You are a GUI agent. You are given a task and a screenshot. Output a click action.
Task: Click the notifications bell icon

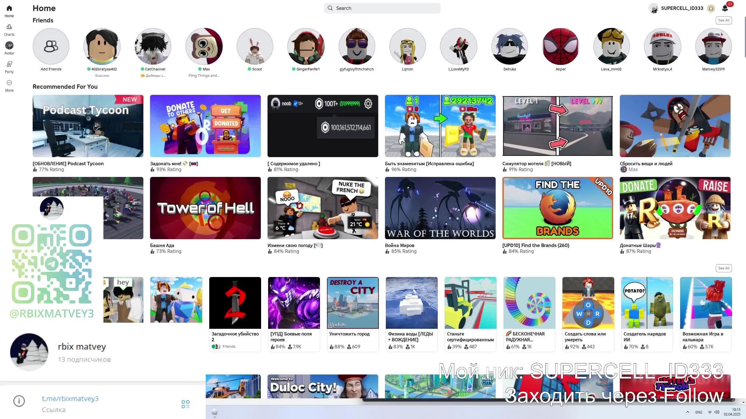pos(725,8)
